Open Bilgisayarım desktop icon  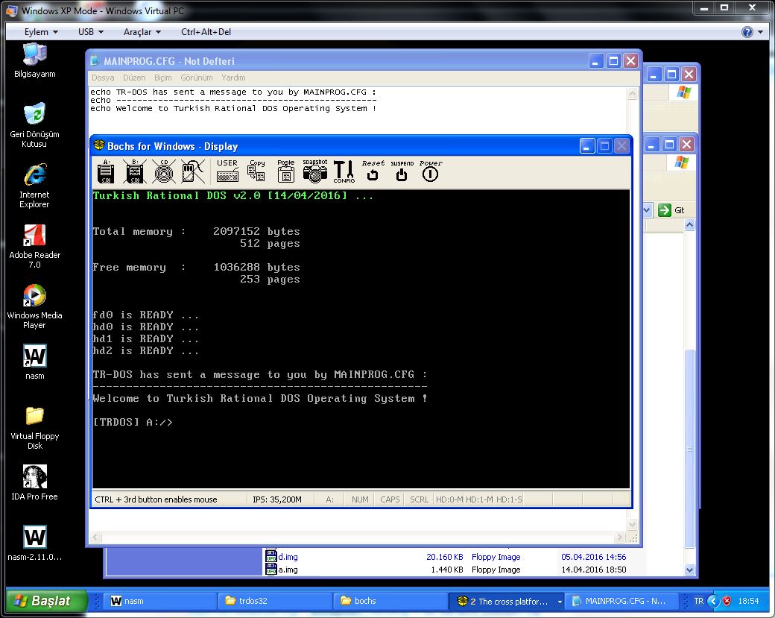tap(34, 60)
